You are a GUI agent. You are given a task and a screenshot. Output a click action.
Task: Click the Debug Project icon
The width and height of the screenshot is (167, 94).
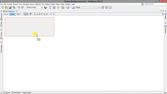(63, 7)
